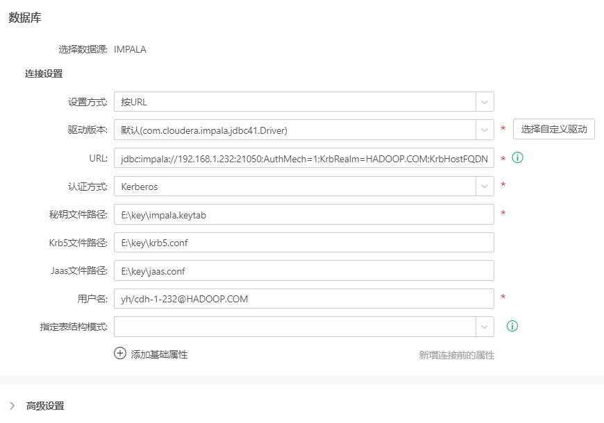Focus the URL input field
Viewport: 604px width, 423px height.
303,158
